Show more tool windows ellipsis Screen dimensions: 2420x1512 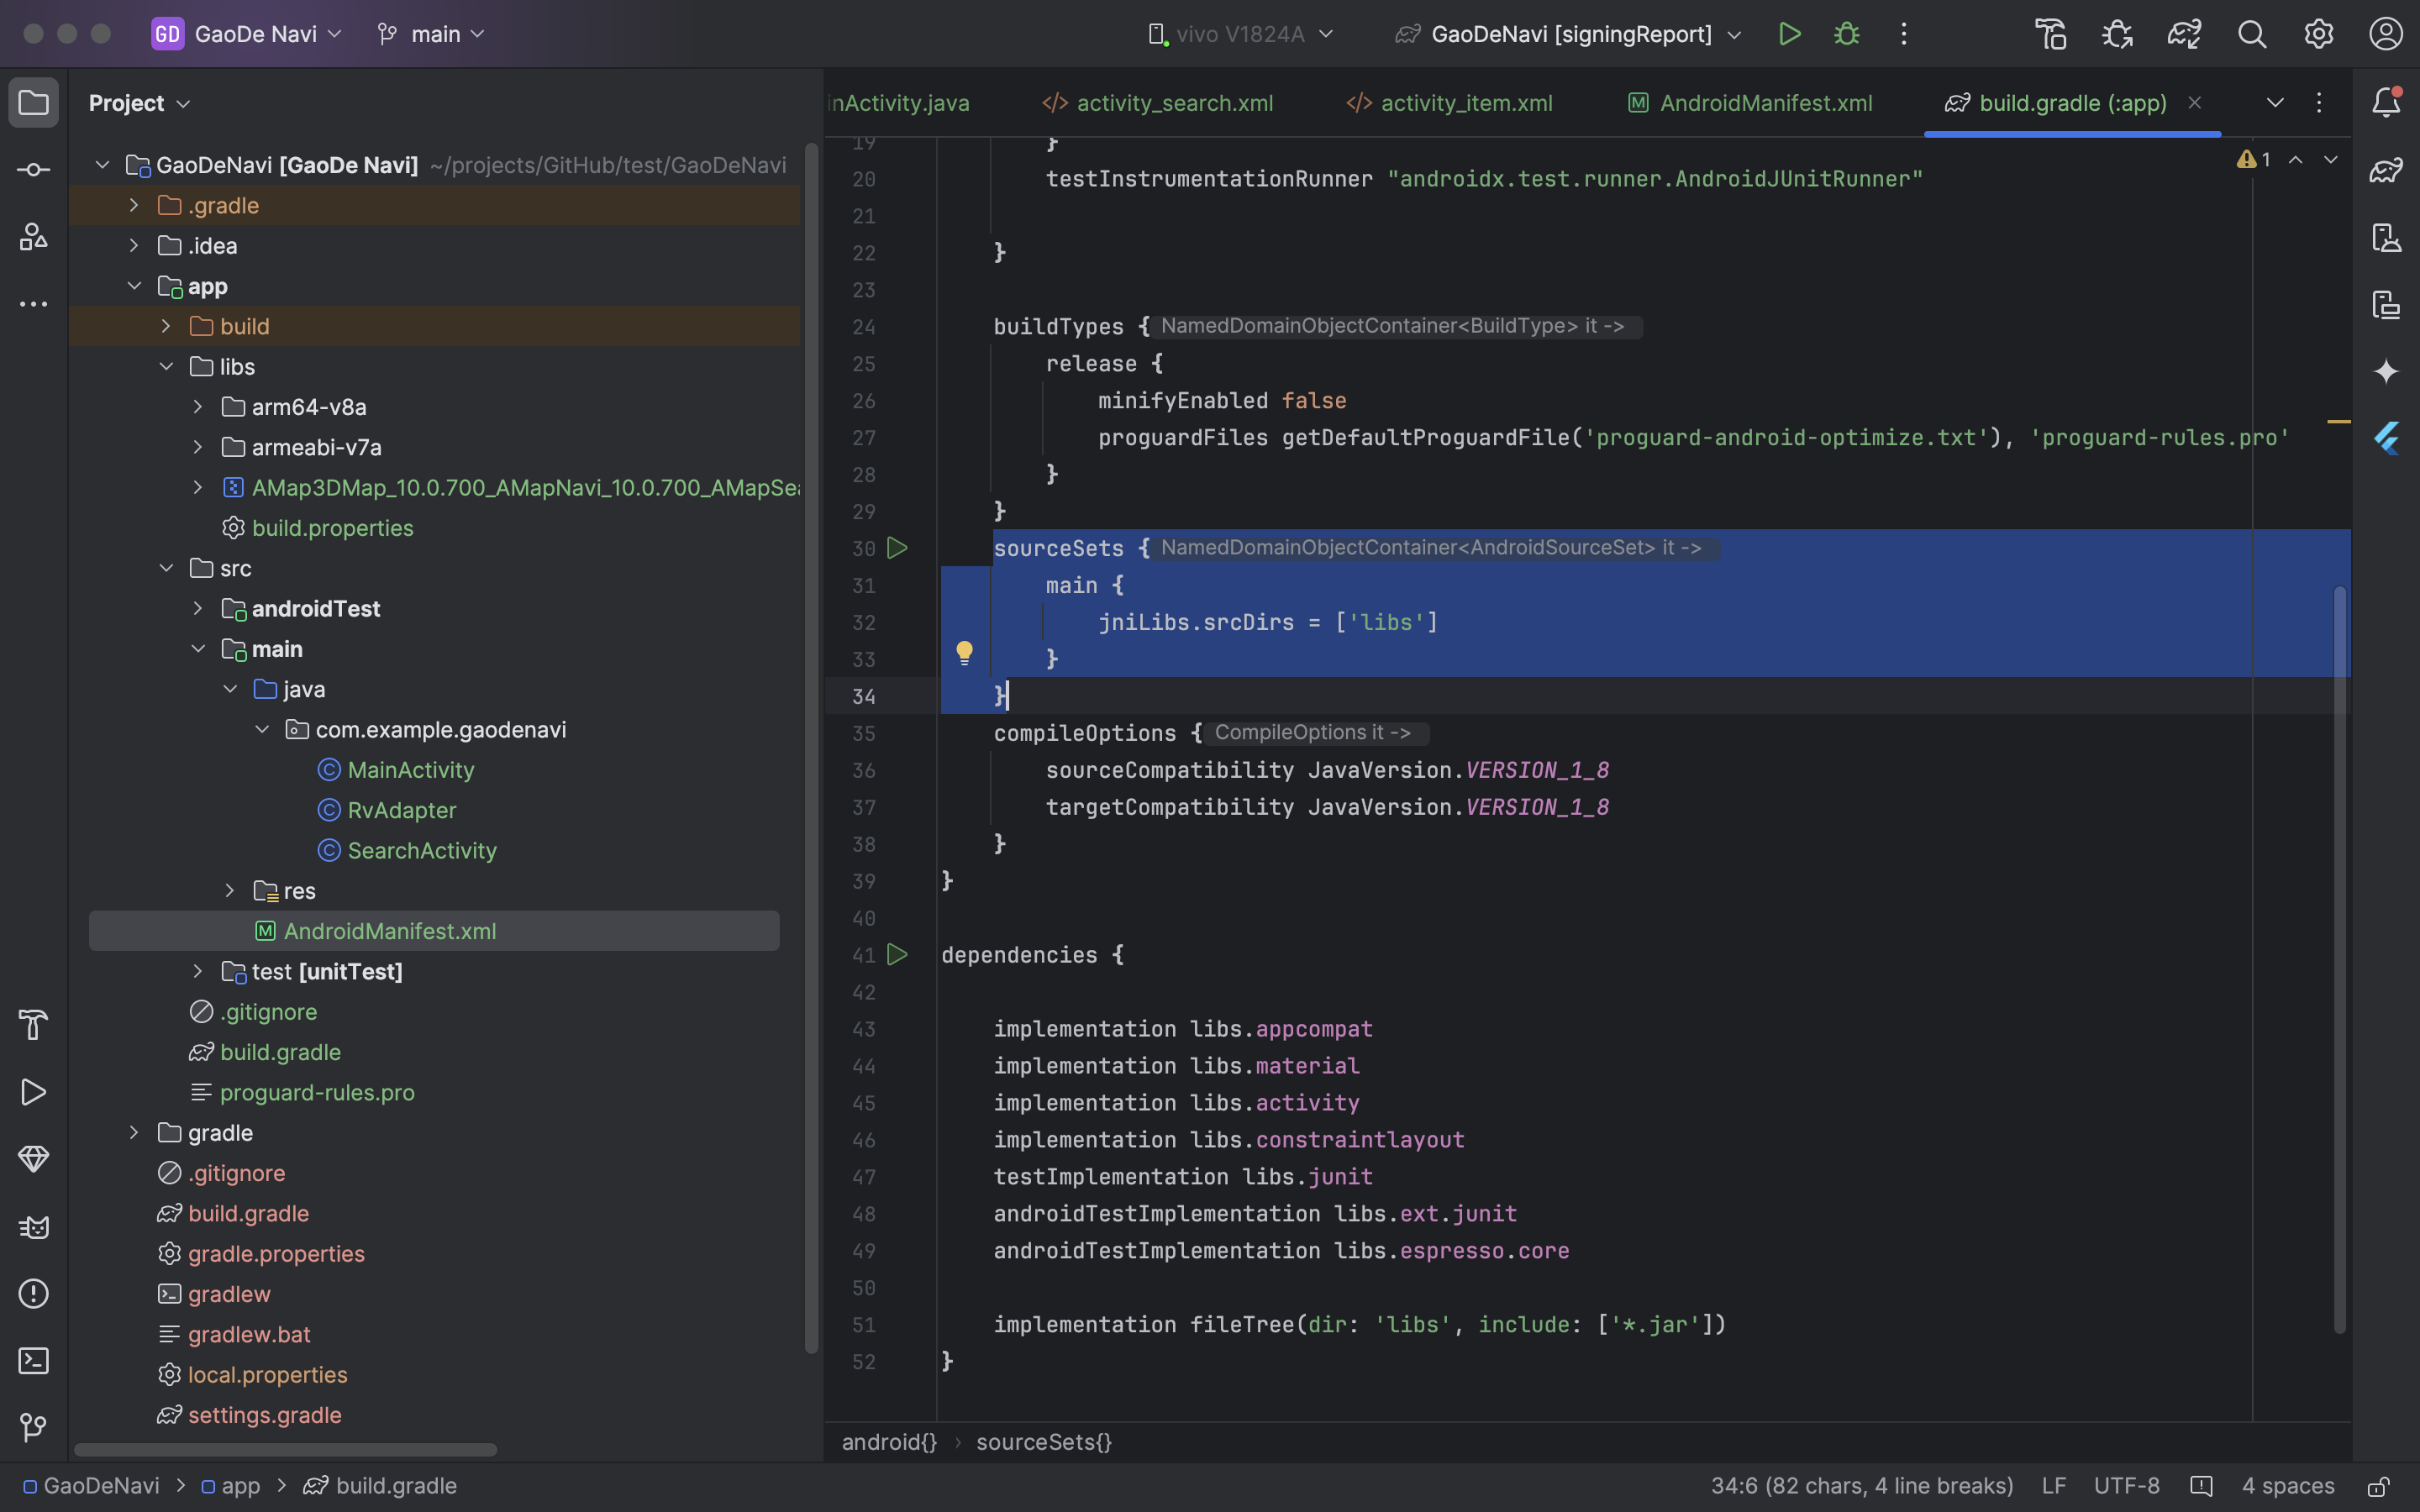click(33, 304)
